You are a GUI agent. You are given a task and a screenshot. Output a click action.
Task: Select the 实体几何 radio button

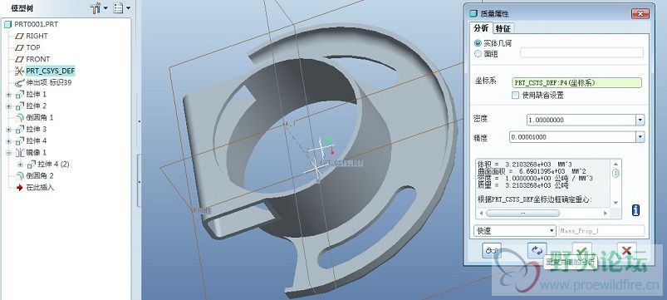point(478,43)
